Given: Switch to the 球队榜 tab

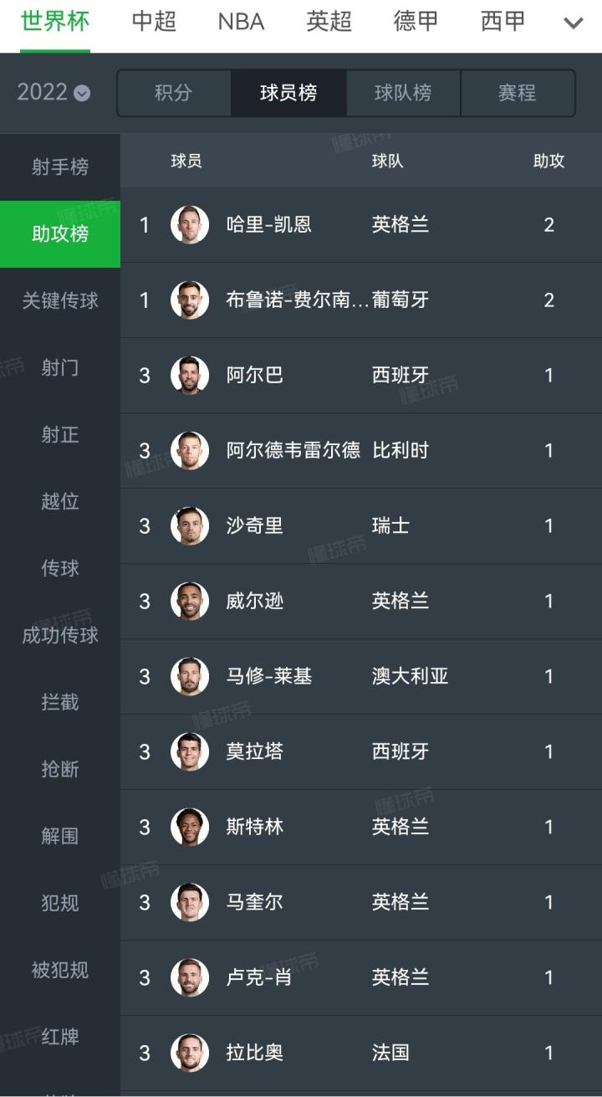Looking at the screenshot, I should tap(403, 93).
